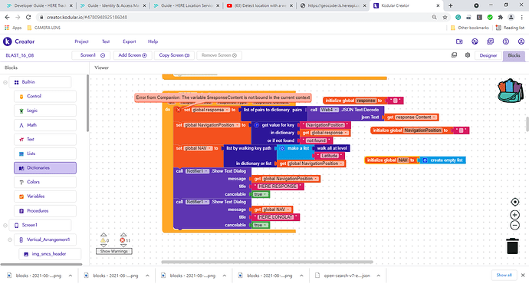Click the horizontal scrollbar in the viewer
The height and width of the screenshot is (284, 529).
[x=268, y=262]
